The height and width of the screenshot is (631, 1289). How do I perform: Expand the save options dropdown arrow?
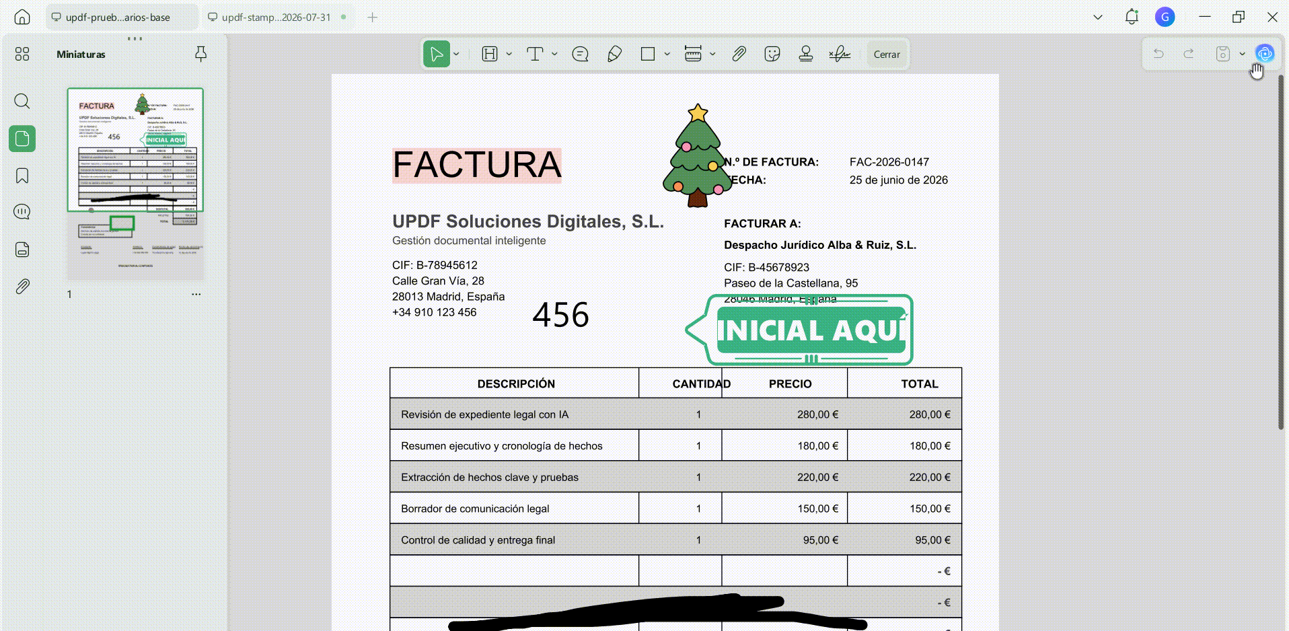point(1242,54)
